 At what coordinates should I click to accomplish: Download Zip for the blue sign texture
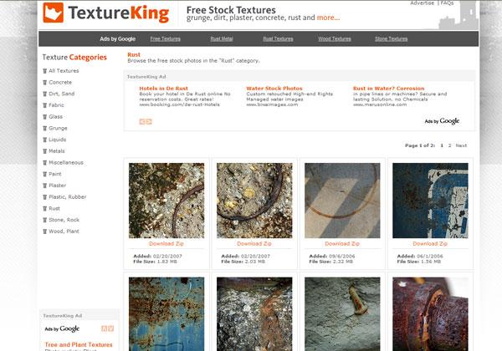tap(430, 243)
